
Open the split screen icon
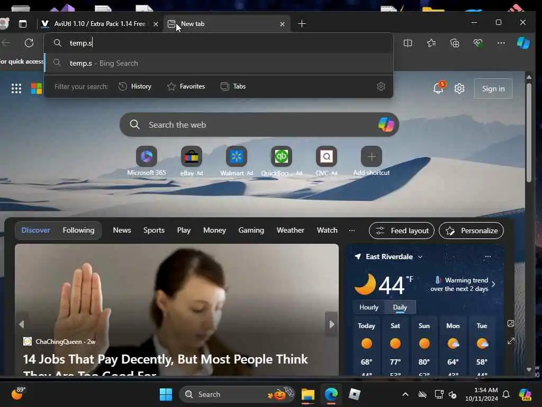[x=408, y=43]
